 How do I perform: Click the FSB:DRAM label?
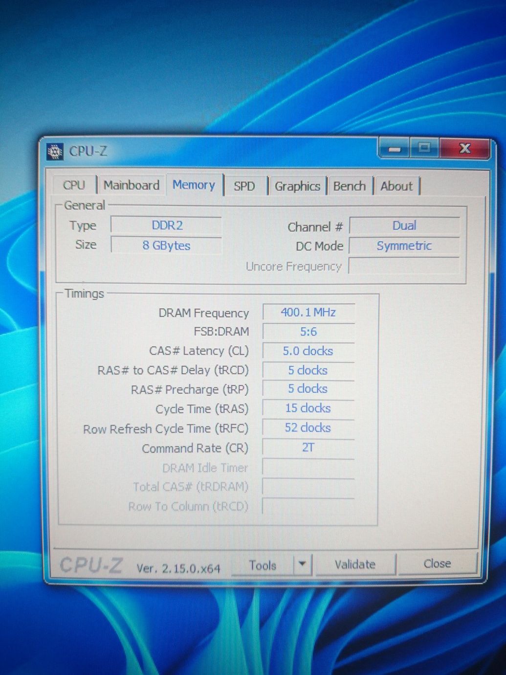(x=221, y=332)
